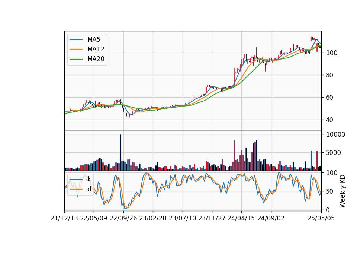Click the 23/02/20 date axis label

[153, 219]
